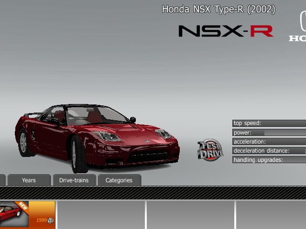Click the NSX-R model logo
This screenshot has height=229, width=306.
click(226, 31)
